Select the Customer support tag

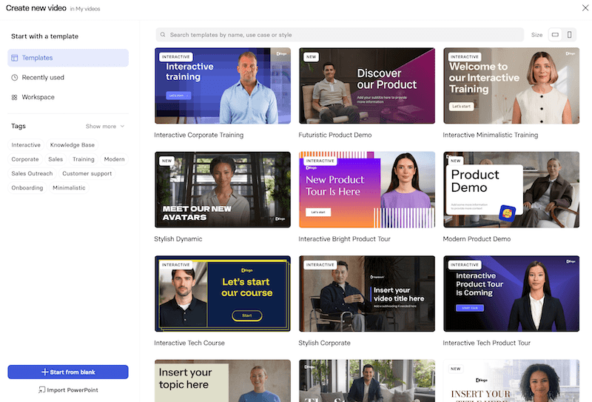point(87,173)
